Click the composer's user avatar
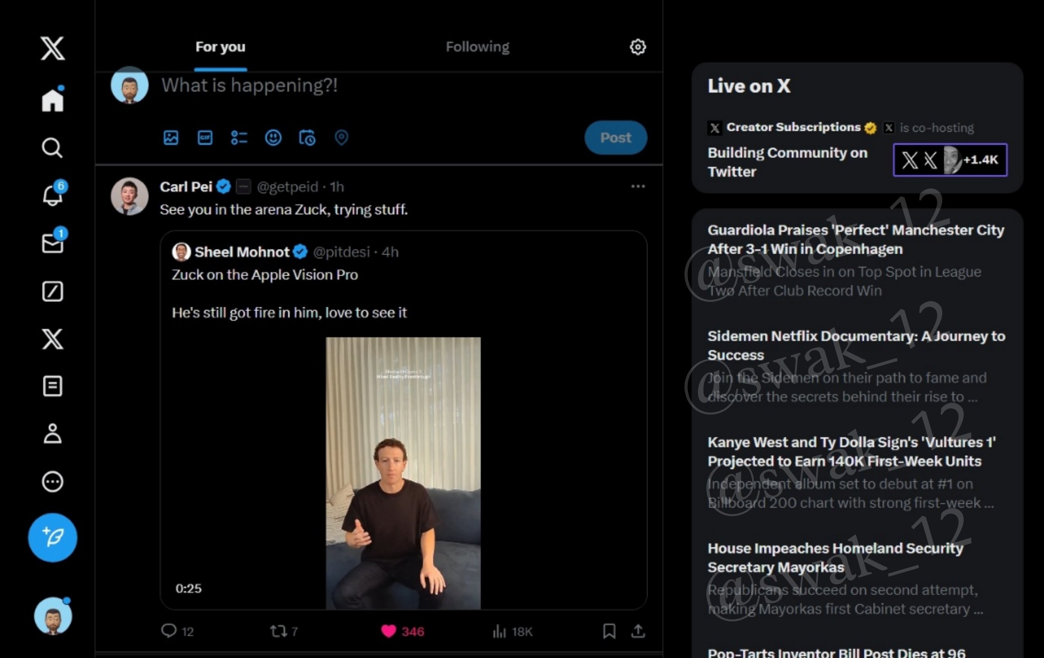Image resolution: width=1044 pixels, height=658 pixels. point(130,85)
